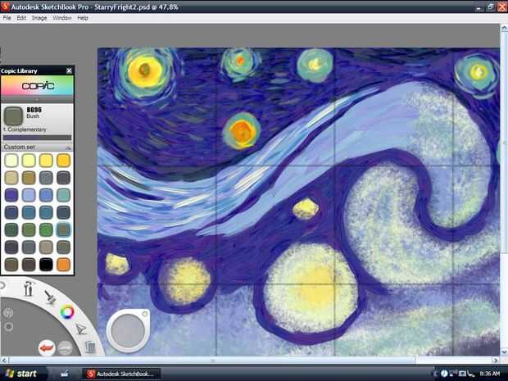Select the light periwinkle blue swatch

point(29,195)
